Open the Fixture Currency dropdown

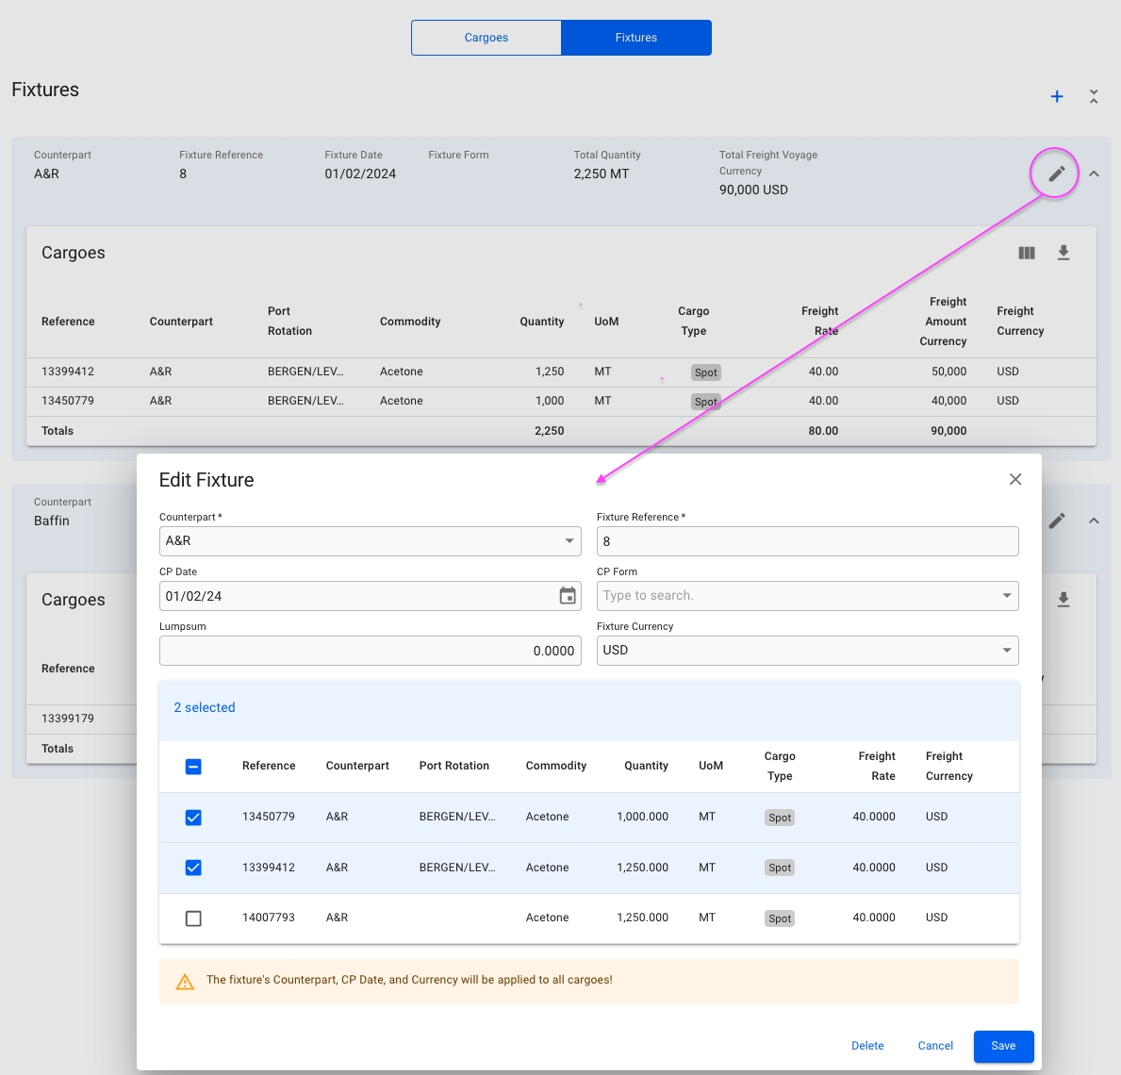pyautogui.click(x=1006, y=651)
